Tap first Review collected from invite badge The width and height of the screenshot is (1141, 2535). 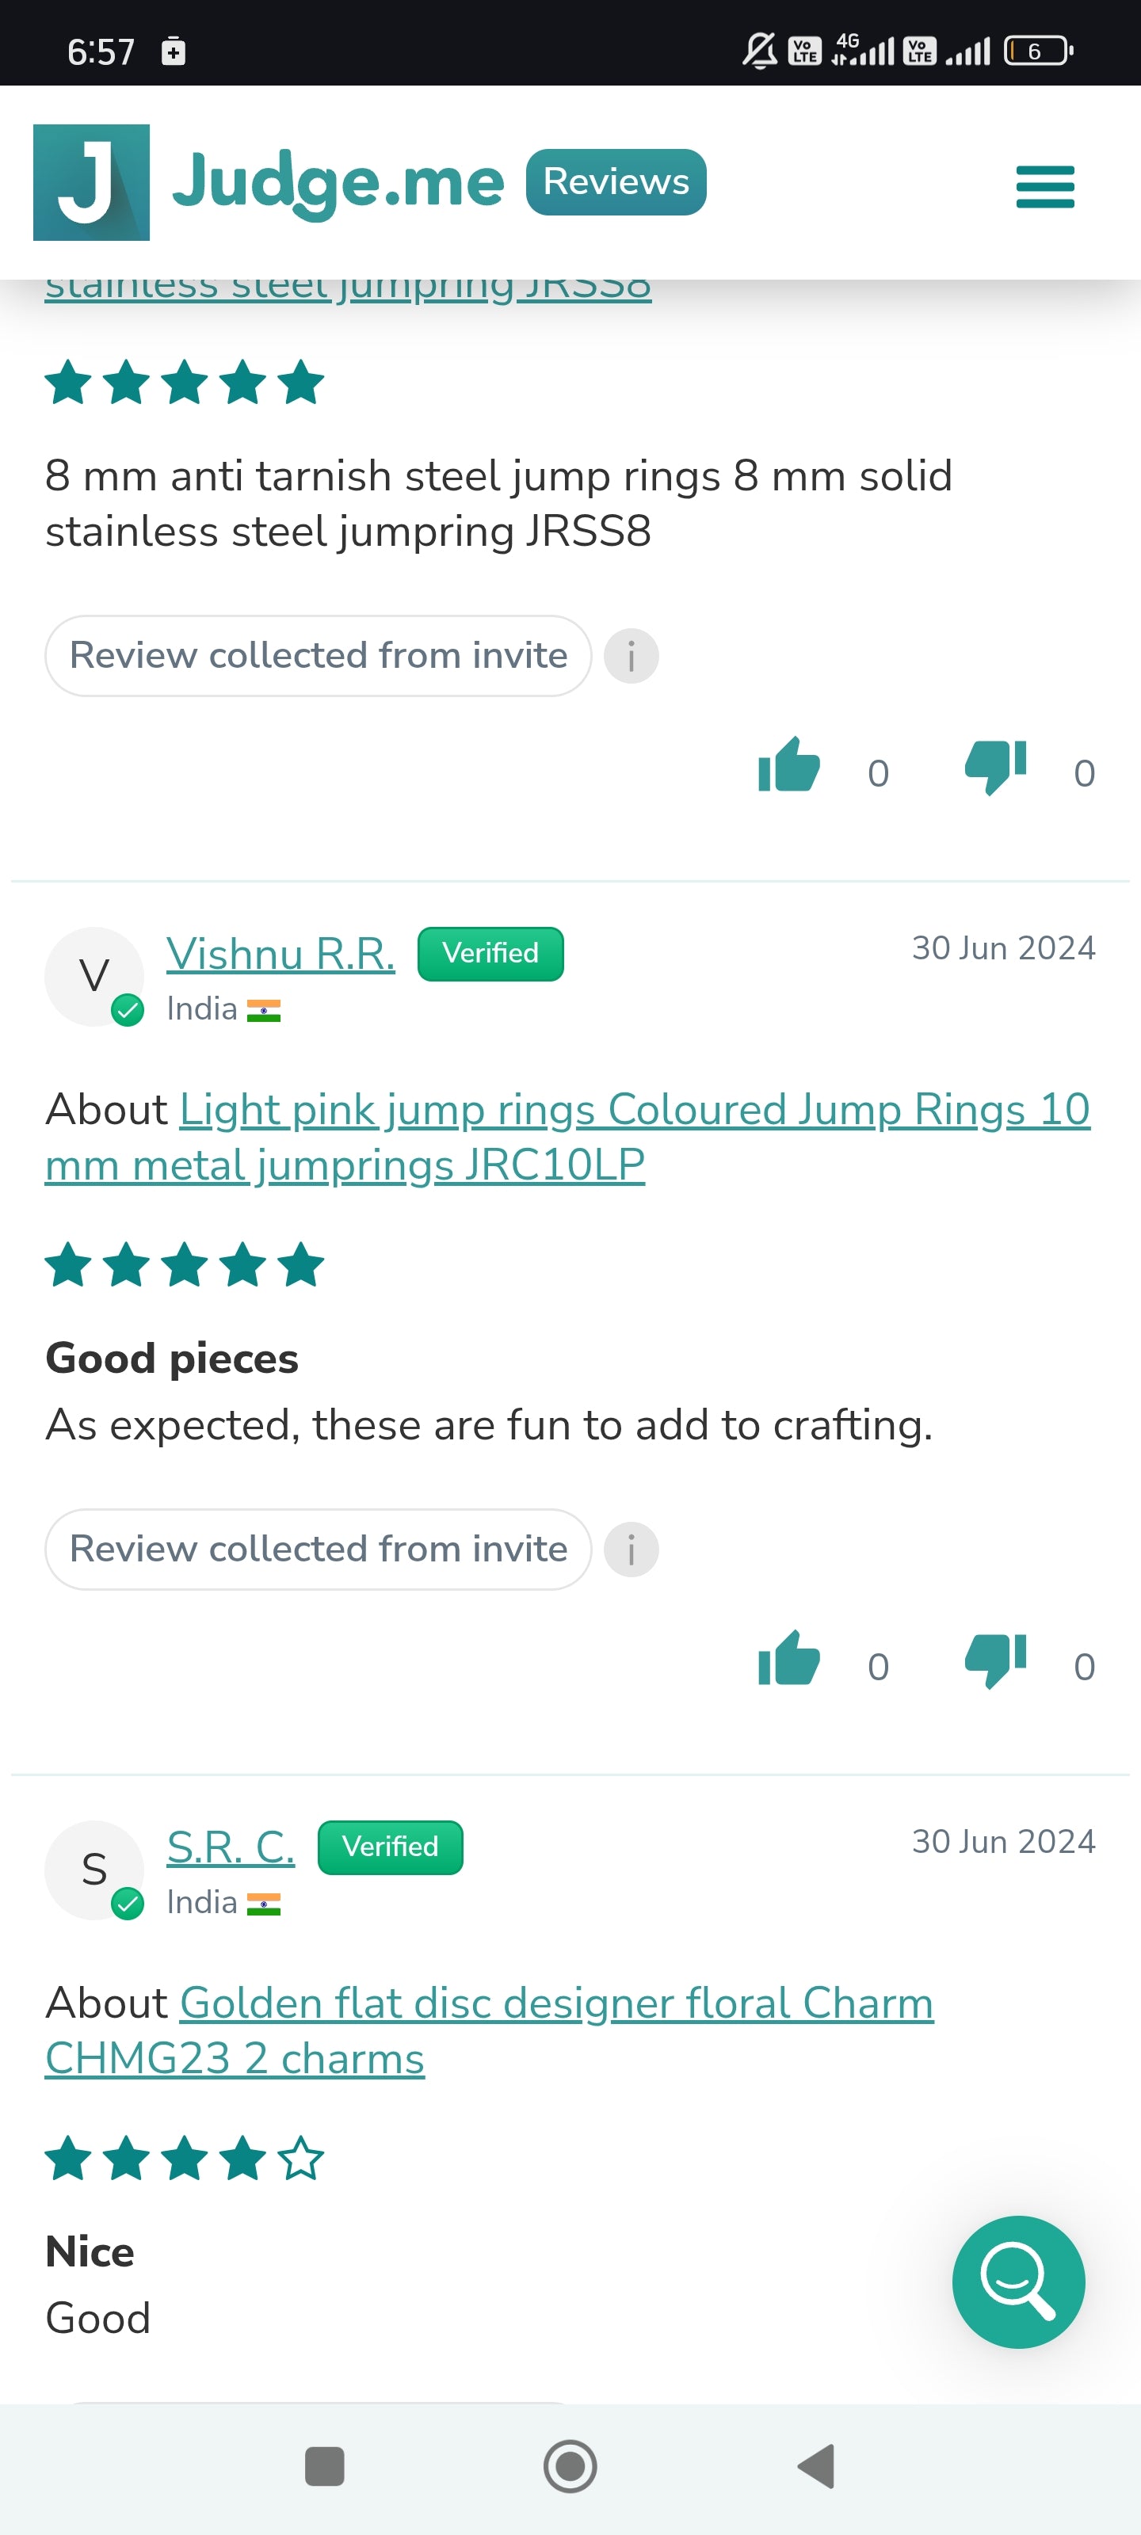click(318, 655)
